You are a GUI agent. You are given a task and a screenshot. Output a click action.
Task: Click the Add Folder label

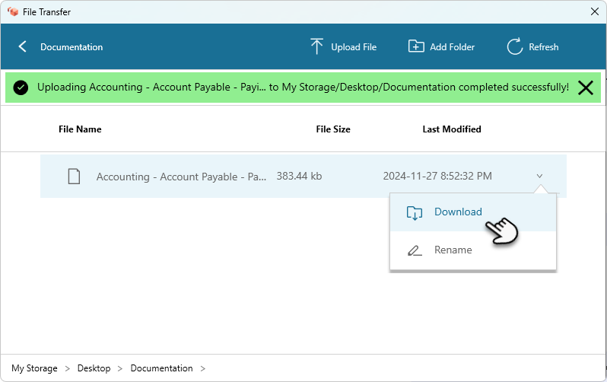click(452, 47)
